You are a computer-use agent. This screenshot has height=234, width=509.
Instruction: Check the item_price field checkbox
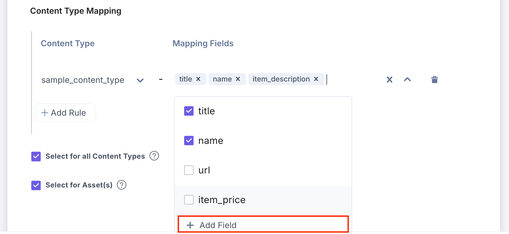[189, 200]
